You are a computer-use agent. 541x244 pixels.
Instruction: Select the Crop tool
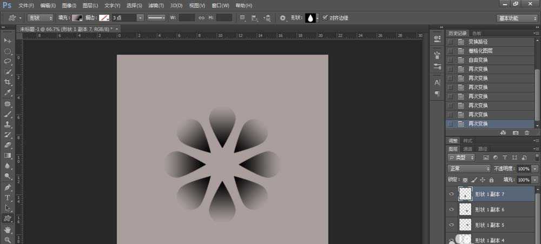click(x=8, y=82)
